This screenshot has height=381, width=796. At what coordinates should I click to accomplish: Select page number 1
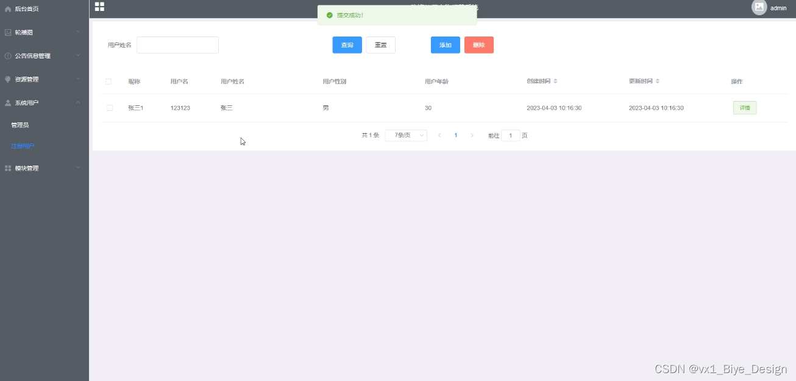pyautogui.click(x=456, y=135)
